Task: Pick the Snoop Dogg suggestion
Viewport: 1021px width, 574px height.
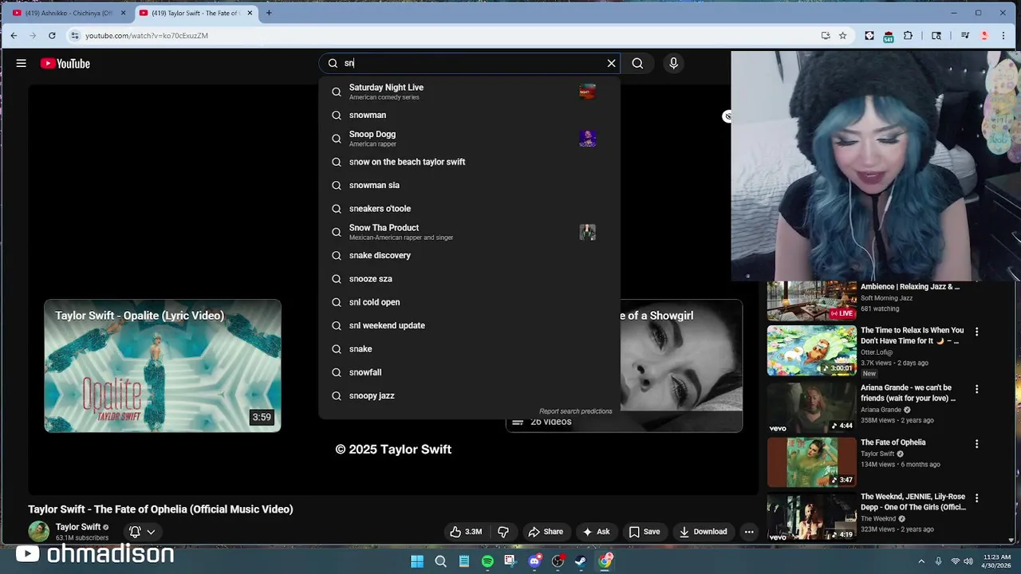Action: coord(469,139)
